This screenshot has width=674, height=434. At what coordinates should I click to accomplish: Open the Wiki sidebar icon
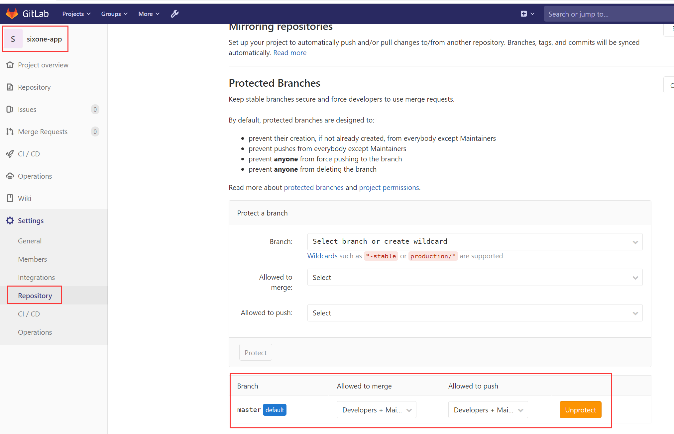click(10, 198)
